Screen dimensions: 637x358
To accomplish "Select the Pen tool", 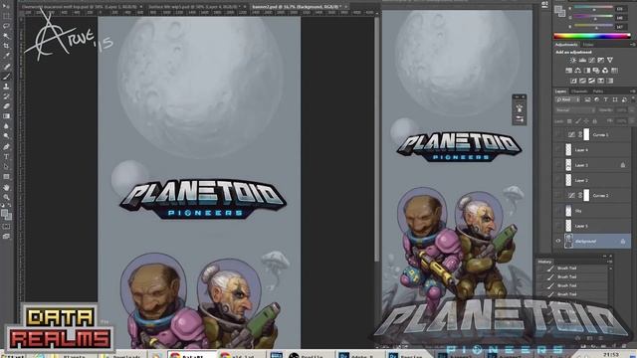I will (x=6, y=146).
